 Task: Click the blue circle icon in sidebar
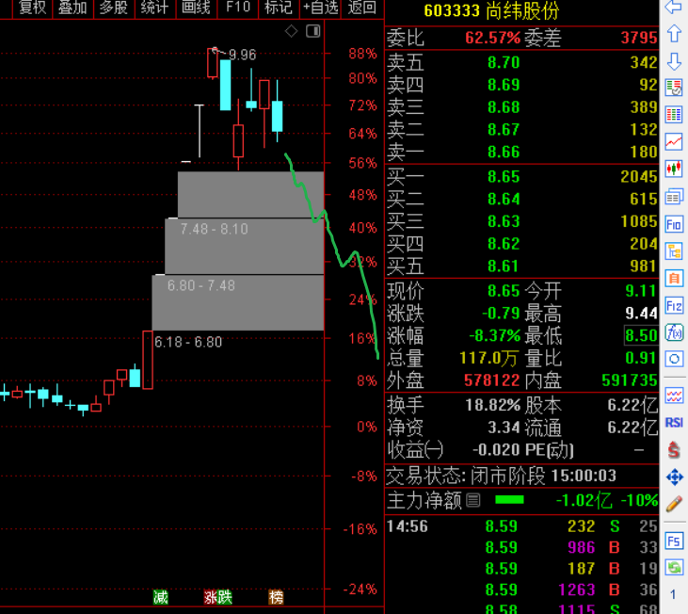[x=674, y=360]
